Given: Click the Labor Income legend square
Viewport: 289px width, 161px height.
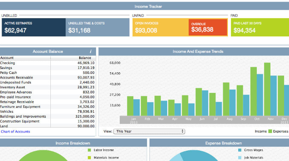Looking at the screenshot, I should pyautogui.click(x=90, y=150).
